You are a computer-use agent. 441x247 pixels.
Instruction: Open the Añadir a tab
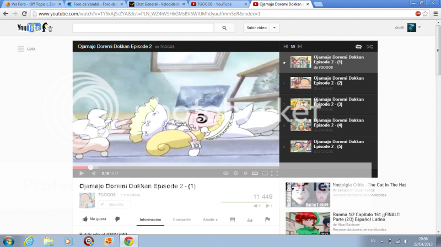(x=210, y=219)
